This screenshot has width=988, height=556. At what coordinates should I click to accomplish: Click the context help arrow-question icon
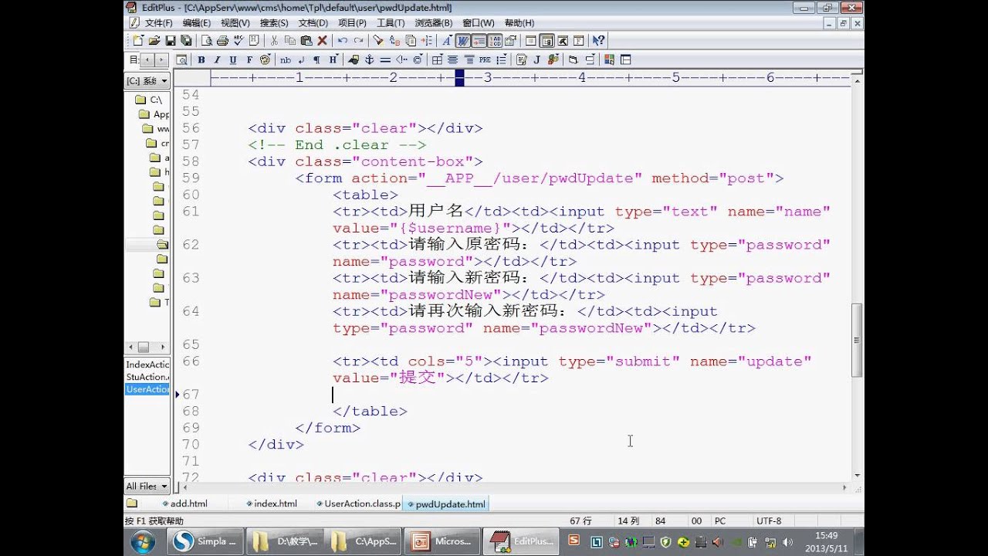598,41
